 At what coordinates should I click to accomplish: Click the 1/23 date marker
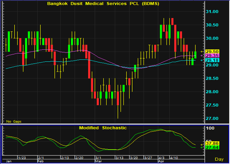22,158
